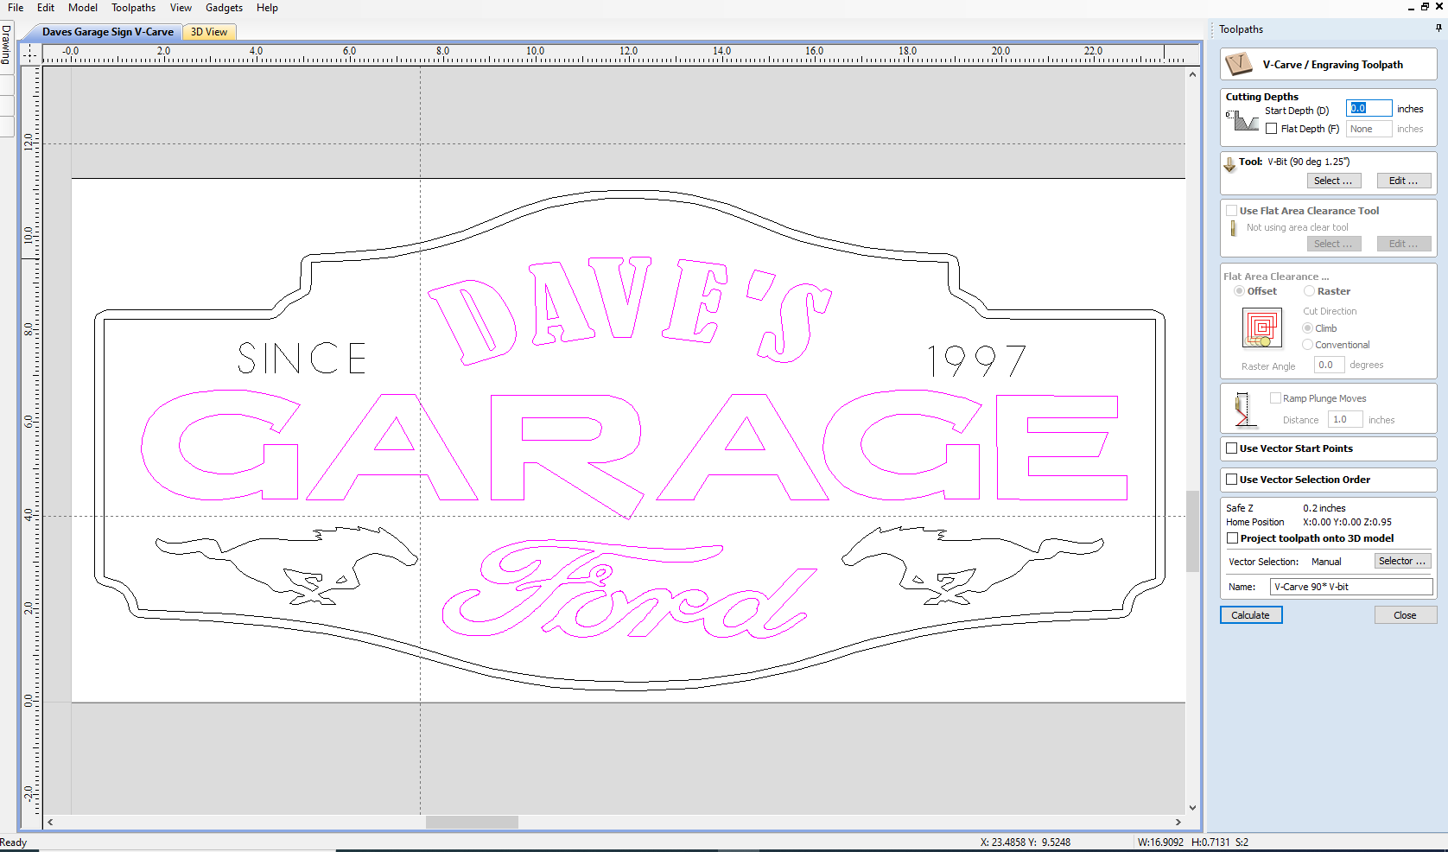Open the View menu
The height and width of the screenshot is (852, 1448).
(181, 8)
